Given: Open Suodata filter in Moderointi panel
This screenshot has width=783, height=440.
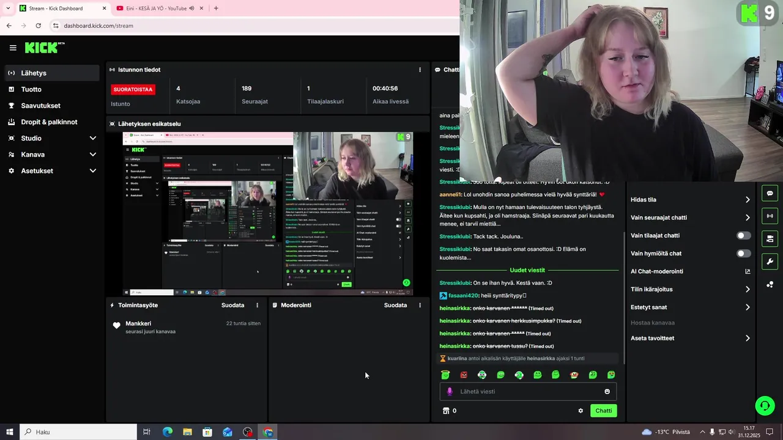Looking at the screenshot, I should [x=395, y=305].
